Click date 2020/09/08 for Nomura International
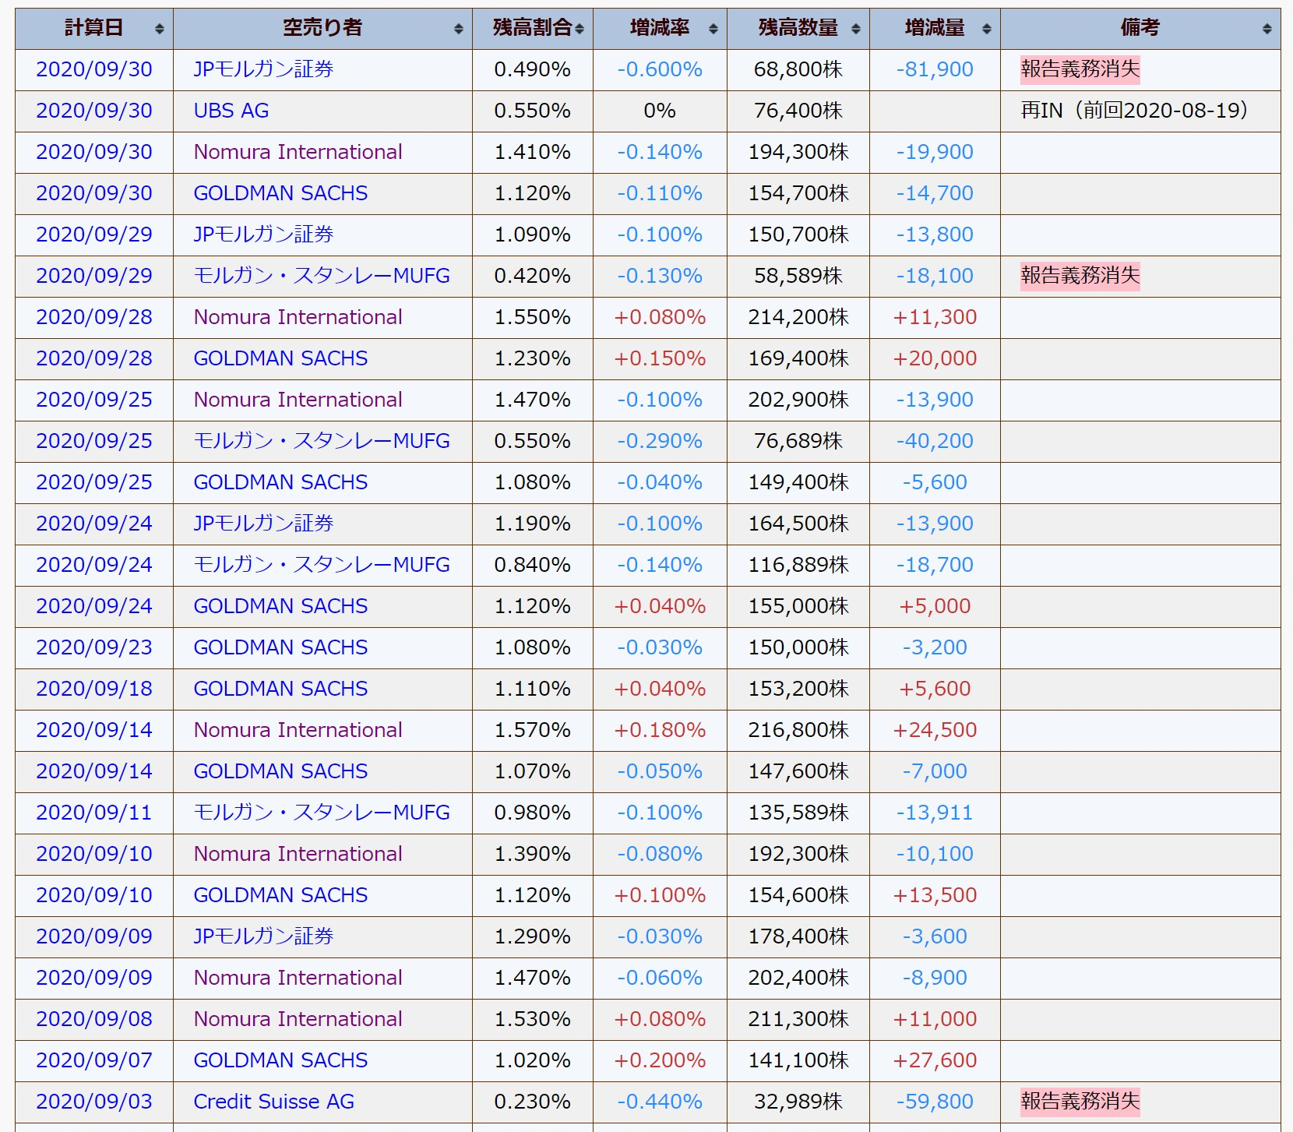The image size is (1293, 1132). [x=94, y=1019]
